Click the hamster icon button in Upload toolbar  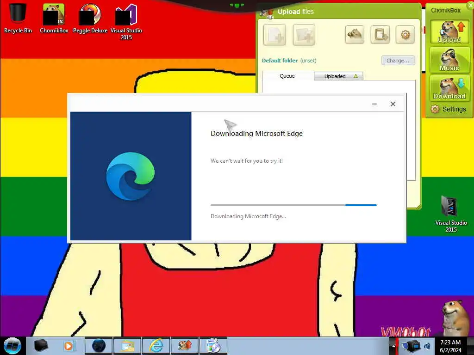pyautogui.click(x=355, y=34)
